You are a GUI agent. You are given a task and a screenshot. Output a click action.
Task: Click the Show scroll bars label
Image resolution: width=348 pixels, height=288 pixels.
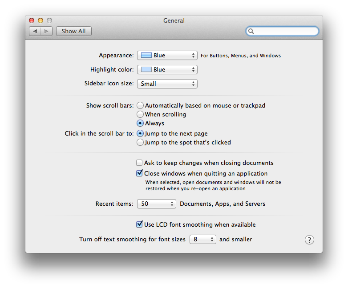[110, 105]
